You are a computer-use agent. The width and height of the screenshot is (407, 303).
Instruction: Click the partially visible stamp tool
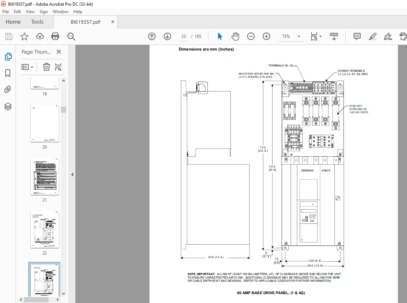[x=403, y=36]
